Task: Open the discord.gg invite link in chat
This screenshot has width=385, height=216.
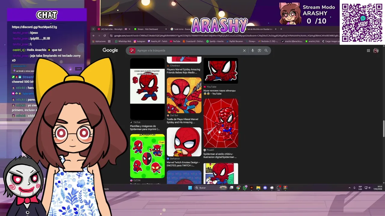Action: pyautogui.click(x=34, y=27)
